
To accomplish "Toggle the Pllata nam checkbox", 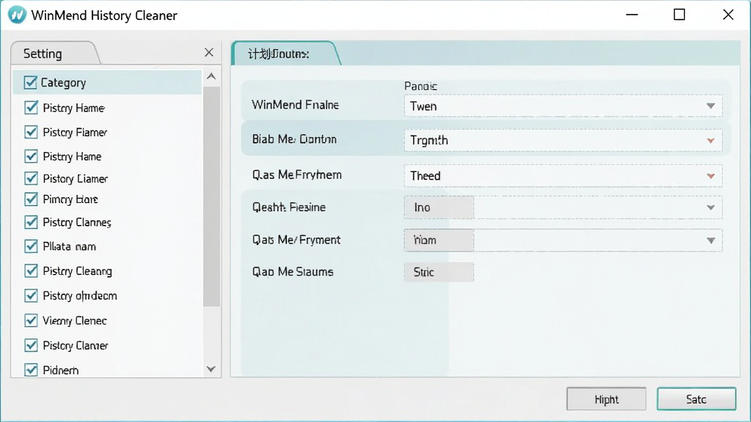I will click(31, 246).
